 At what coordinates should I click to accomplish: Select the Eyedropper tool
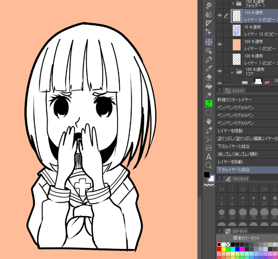pos(208,68)
